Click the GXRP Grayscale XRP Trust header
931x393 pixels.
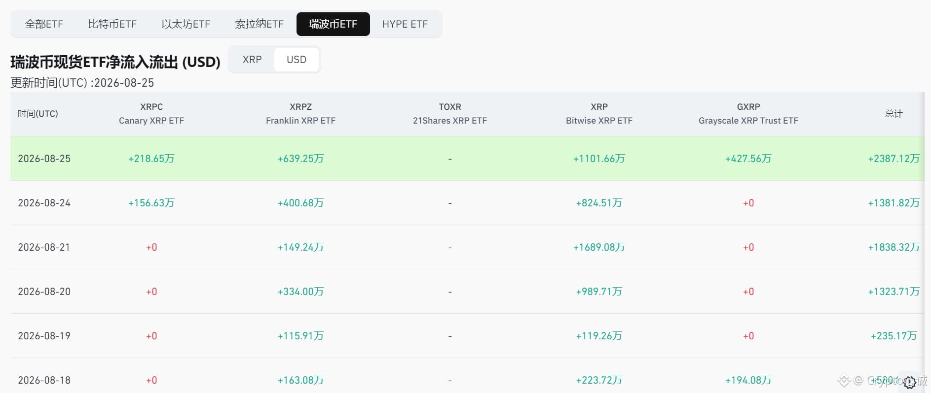click(748, 114)
